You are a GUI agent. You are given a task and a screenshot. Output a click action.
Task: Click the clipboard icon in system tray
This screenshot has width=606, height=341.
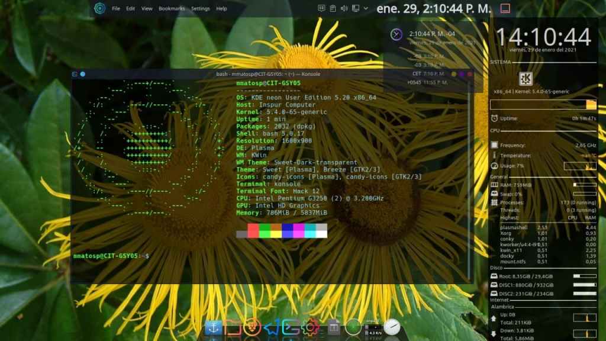333,8
